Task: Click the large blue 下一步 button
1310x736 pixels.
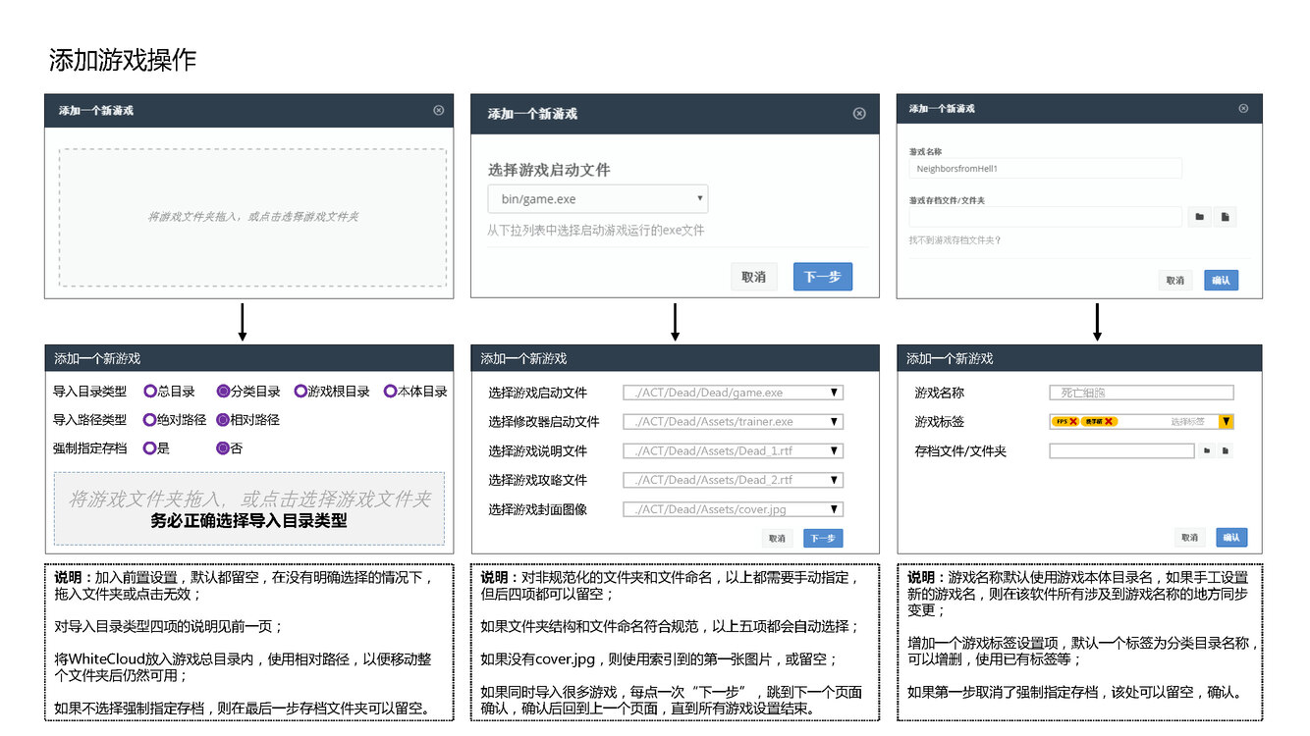Action: coord(822,277)
